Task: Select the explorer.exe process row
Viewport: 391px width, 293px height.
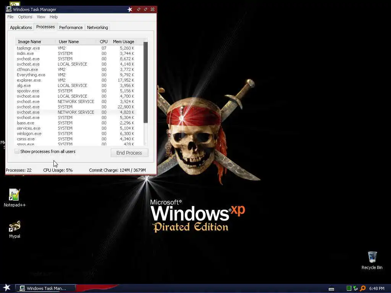Action: coord(76,80)
